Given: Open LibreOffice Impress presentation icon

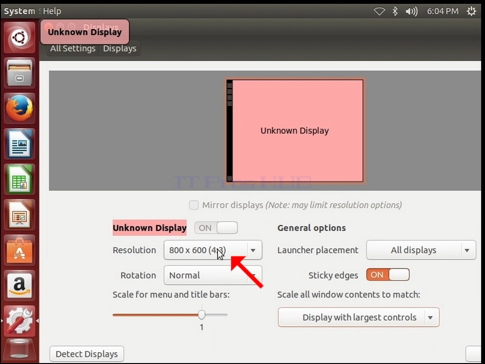Looking at the screenshot, I should pyautogui.click(x=19, y=215).
